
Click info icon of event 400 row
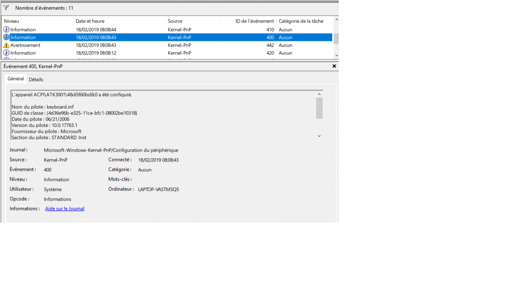[x=6, y=38]
